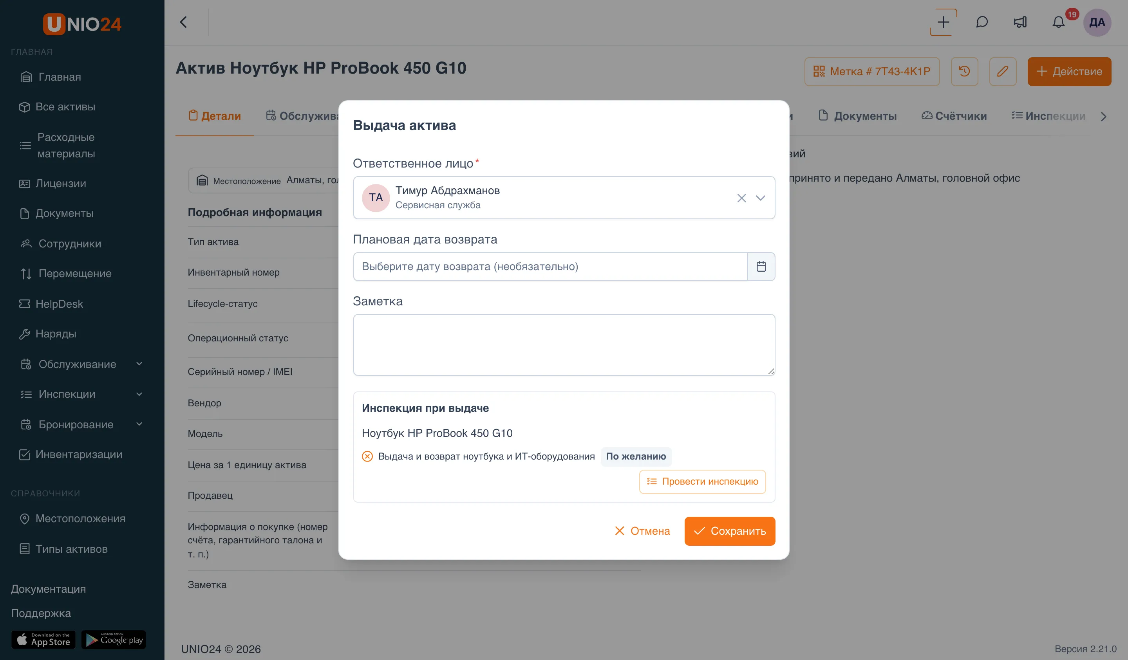
Task: Clear the selected responsible person
Action: 741,198
